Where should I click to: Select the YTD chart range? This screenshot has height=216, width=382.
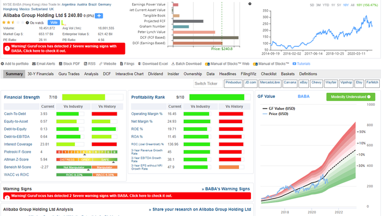point(326,5)
